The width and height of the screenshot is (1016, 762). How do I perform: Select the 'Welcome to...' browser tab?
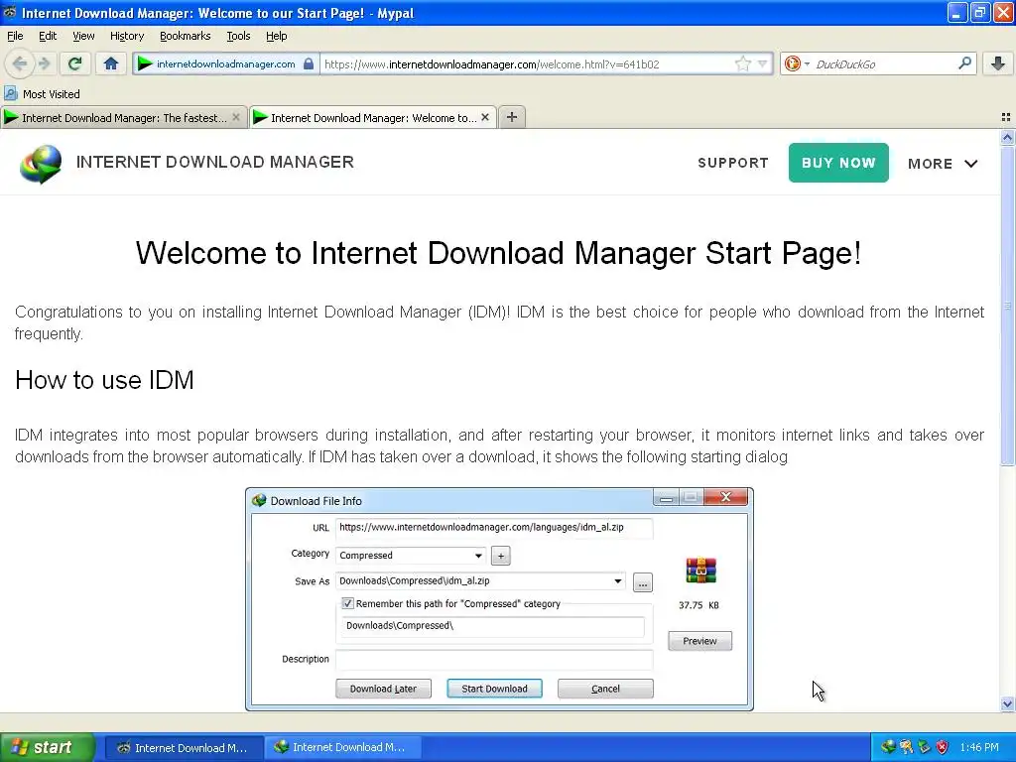click(373, 117)
